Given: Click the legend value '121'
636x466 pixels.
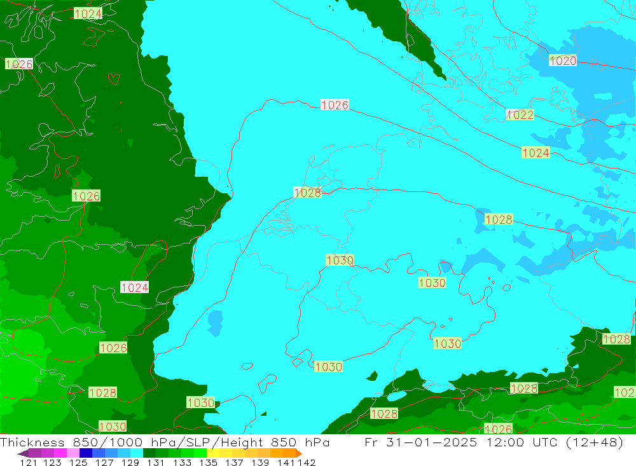Looking at the screenshot, I should 29,462.
